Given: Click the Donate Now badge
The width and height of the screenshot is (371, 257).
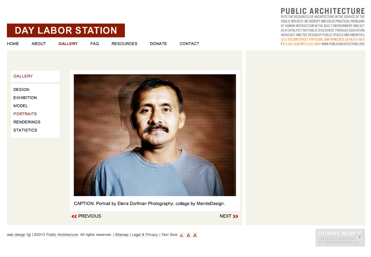Looking at the screenshot, I should click(x=340, y=238).
